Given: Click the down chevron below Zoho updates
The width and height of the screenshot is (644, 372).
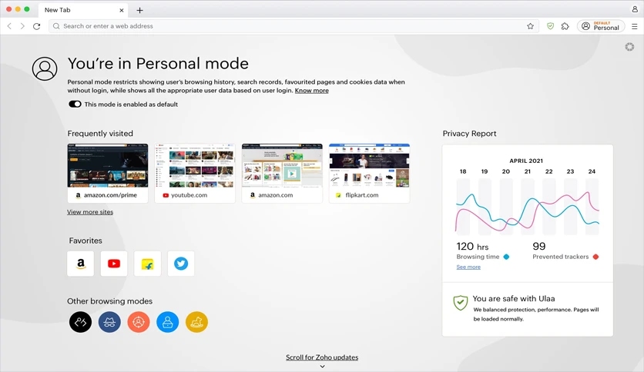Looking at the screenshot, I should [323, 367].
